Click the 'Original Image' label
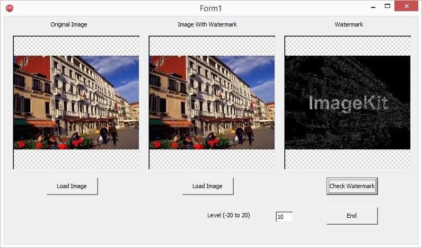 [69, 24]
